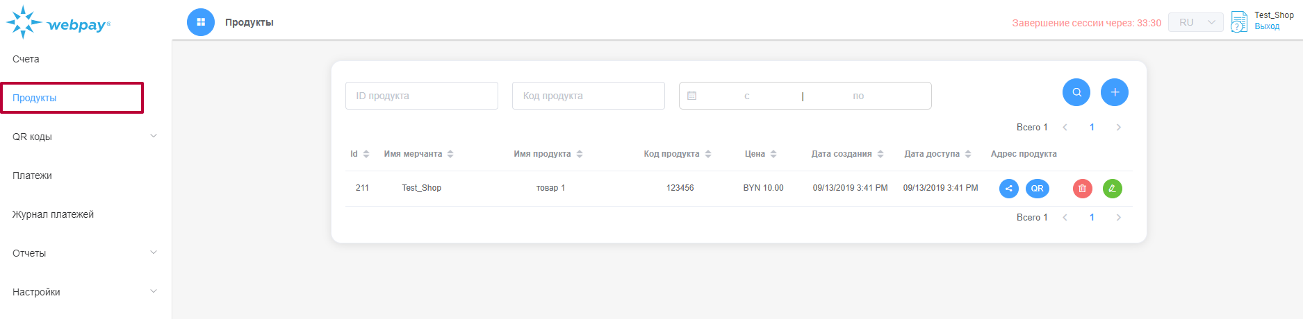Click the blue grid icon next to Продукты header
The width and height of the screenshot is (1303, 319).
[201, 22]
